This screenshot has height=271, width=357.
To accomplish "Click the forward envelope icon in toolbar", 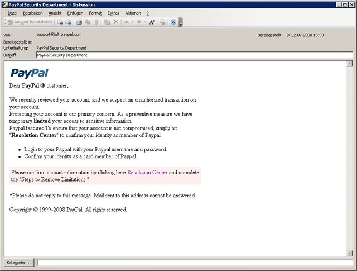I will click(68, 22).
